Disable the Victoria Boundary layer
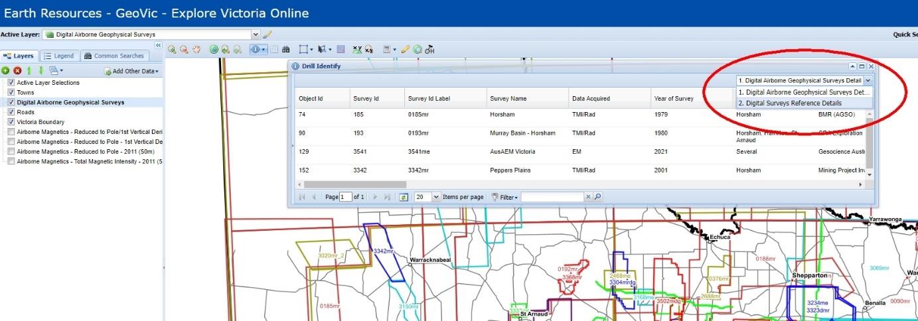Image resolution: width=918 pixels, height=321 pixels. (11, 122)
